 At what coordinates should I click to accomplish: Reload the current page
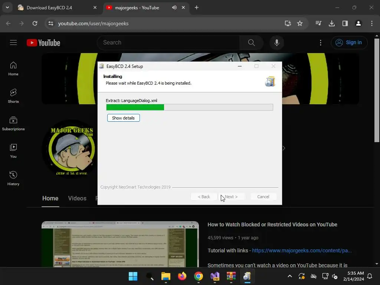pyautogui.click(x=35, y=23)
